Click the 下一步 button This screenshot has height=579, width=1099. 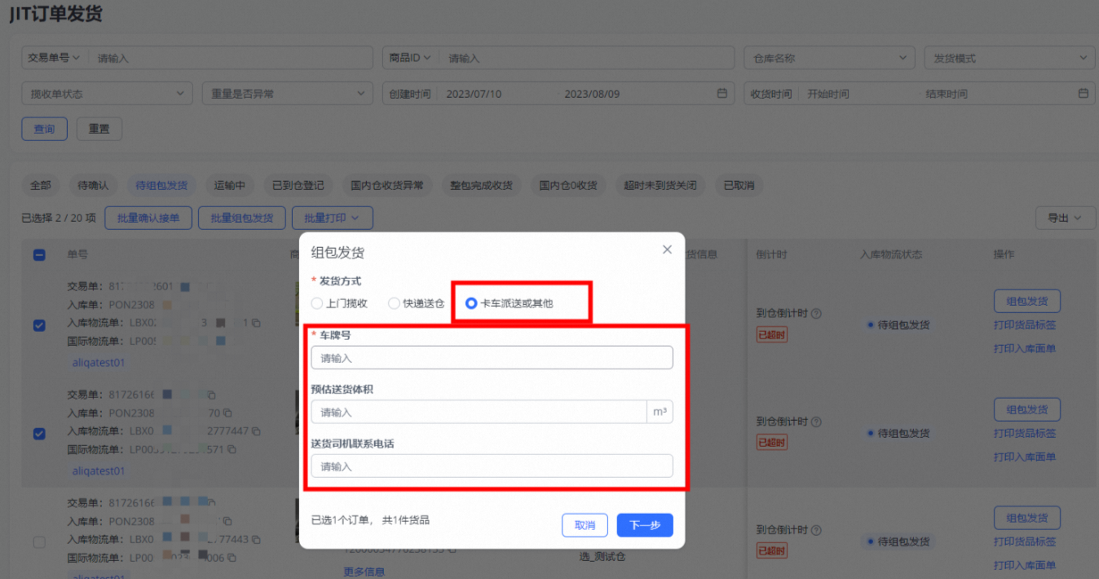[644, 525]
